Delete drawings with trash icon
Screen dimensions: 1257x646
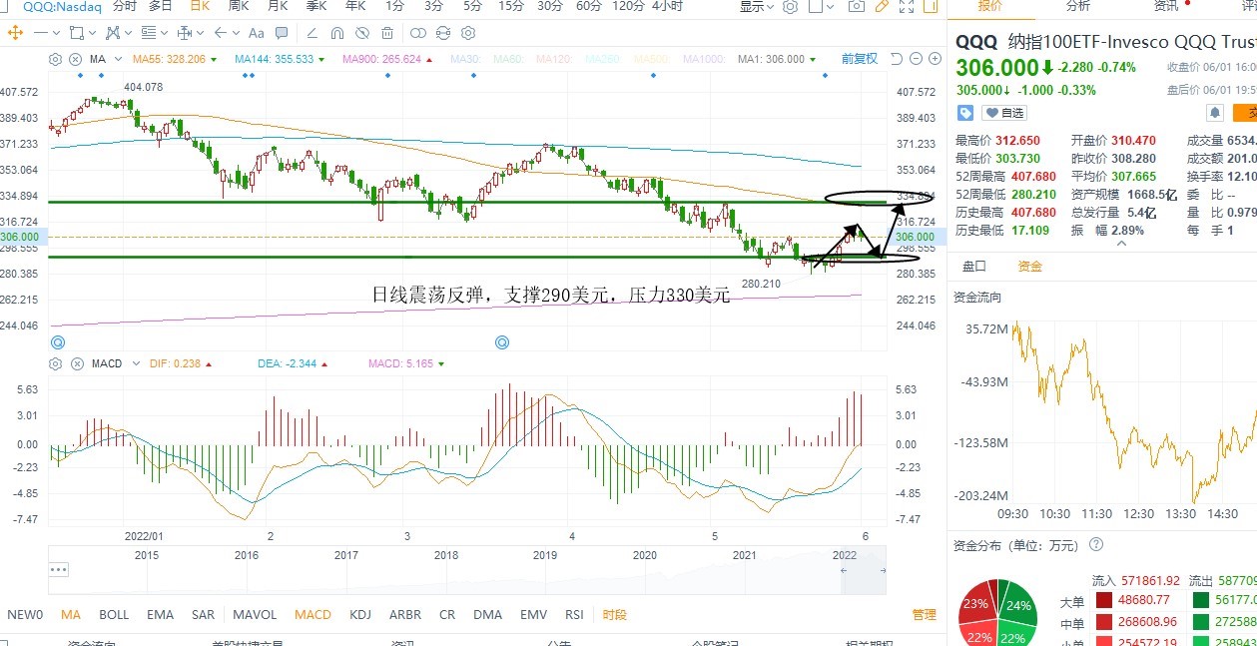387,34
